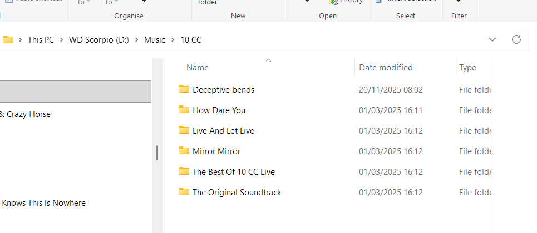Select '& Crazy Horse' in navigation pane
Viewport: 537px width, 233px height.
[x=25, y=114]
